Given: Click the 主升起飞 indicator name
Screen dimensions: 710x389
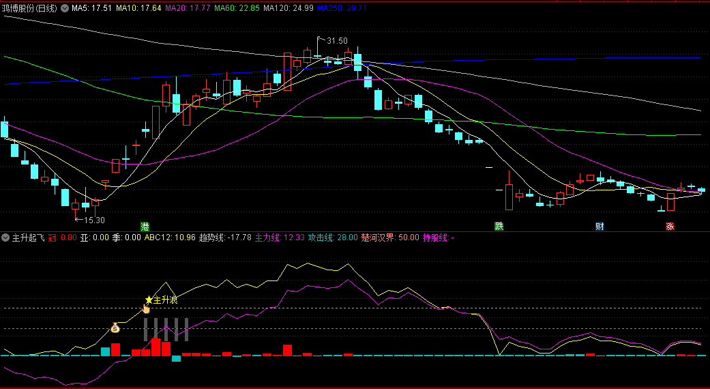Looking at the screenshot, I should (28, 237).
